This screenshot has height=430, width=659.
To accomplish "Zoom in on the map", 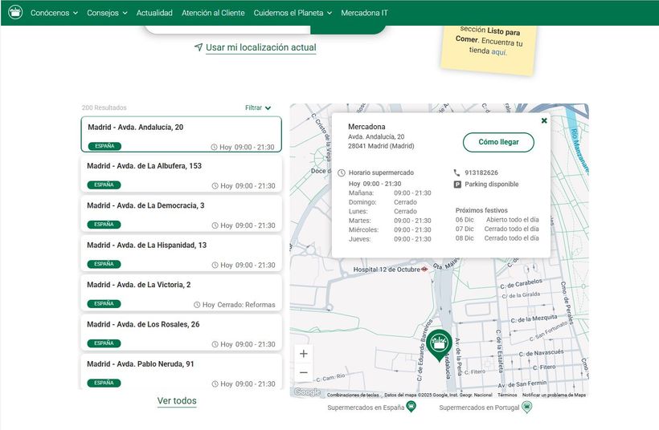I will 304,354.
